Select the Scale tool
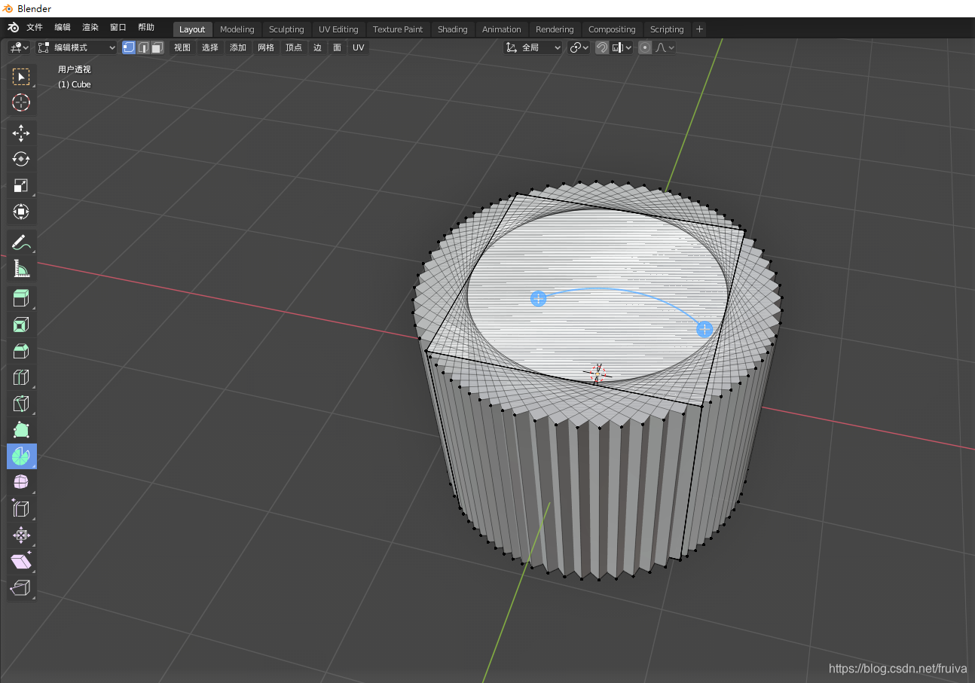 pos(21,186)
